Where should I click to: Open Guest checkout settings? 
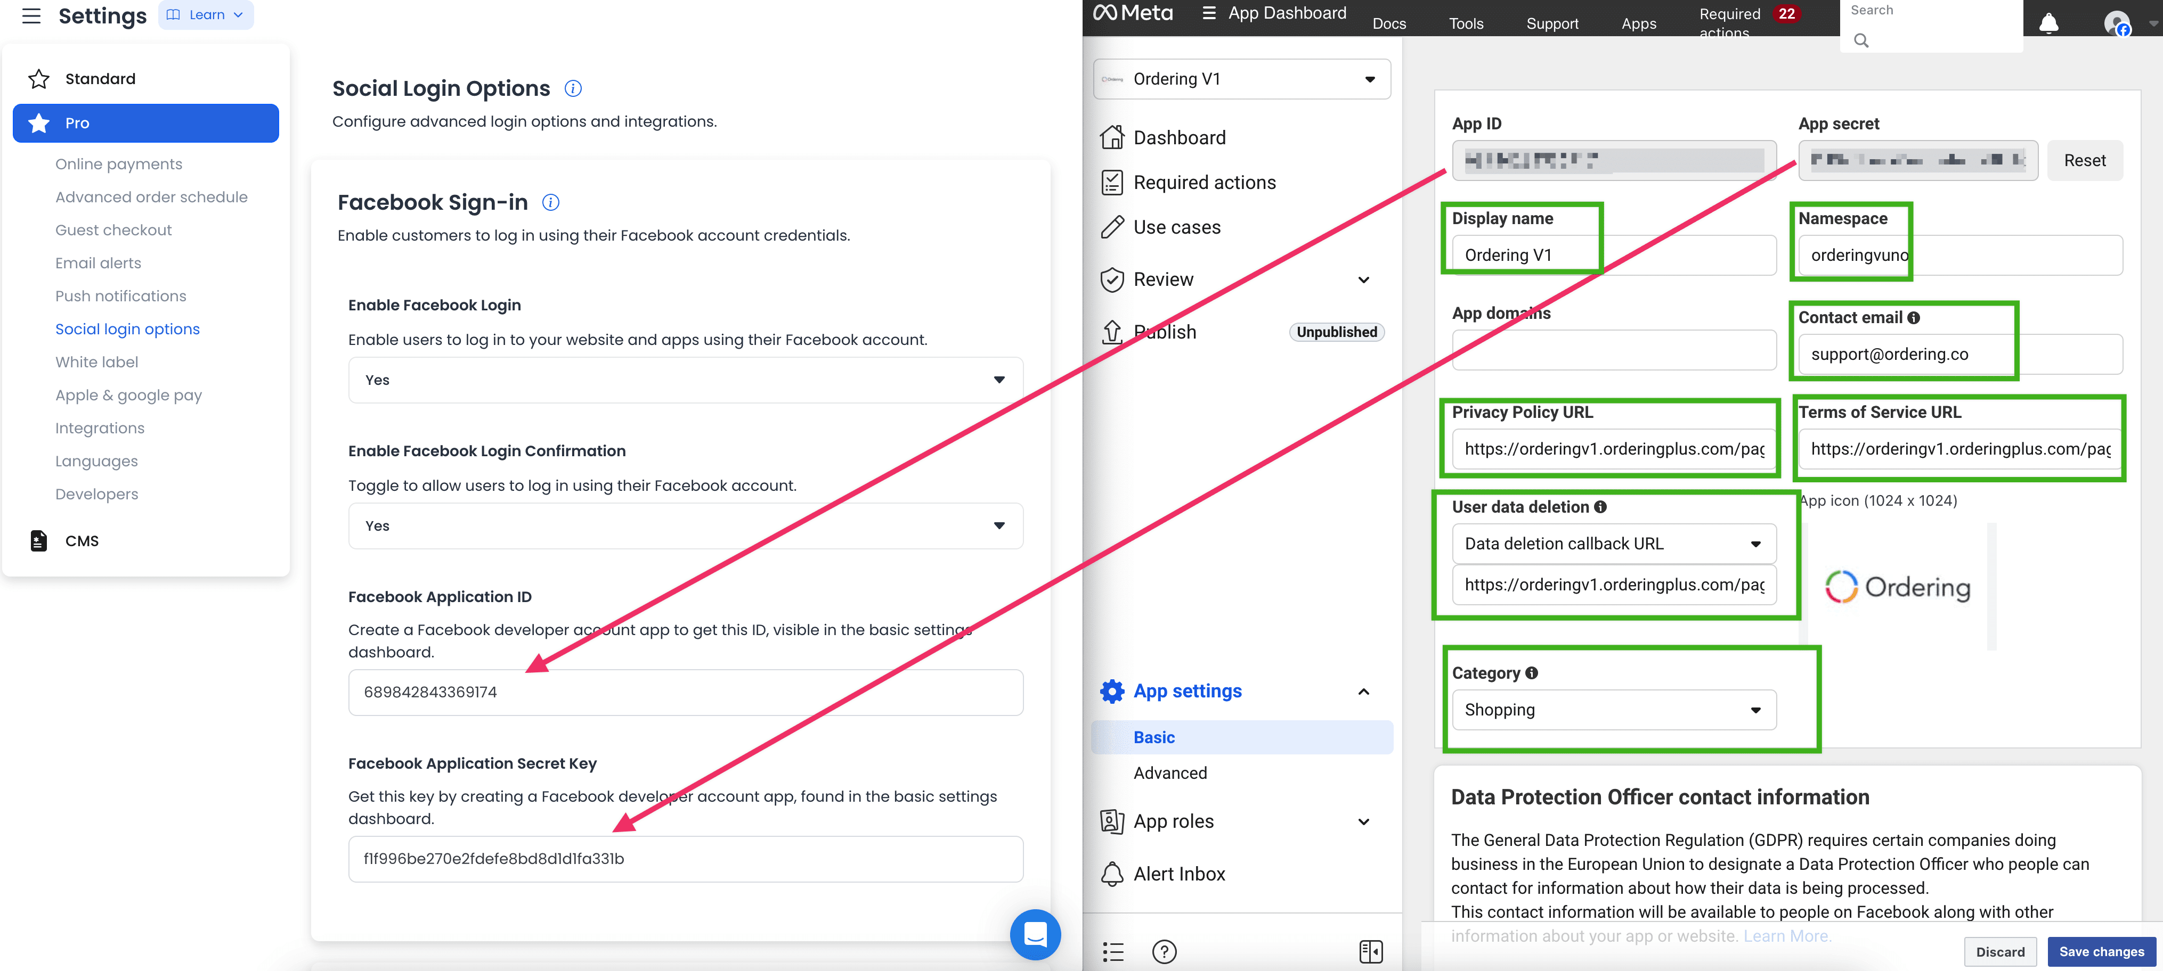[113, 230]
